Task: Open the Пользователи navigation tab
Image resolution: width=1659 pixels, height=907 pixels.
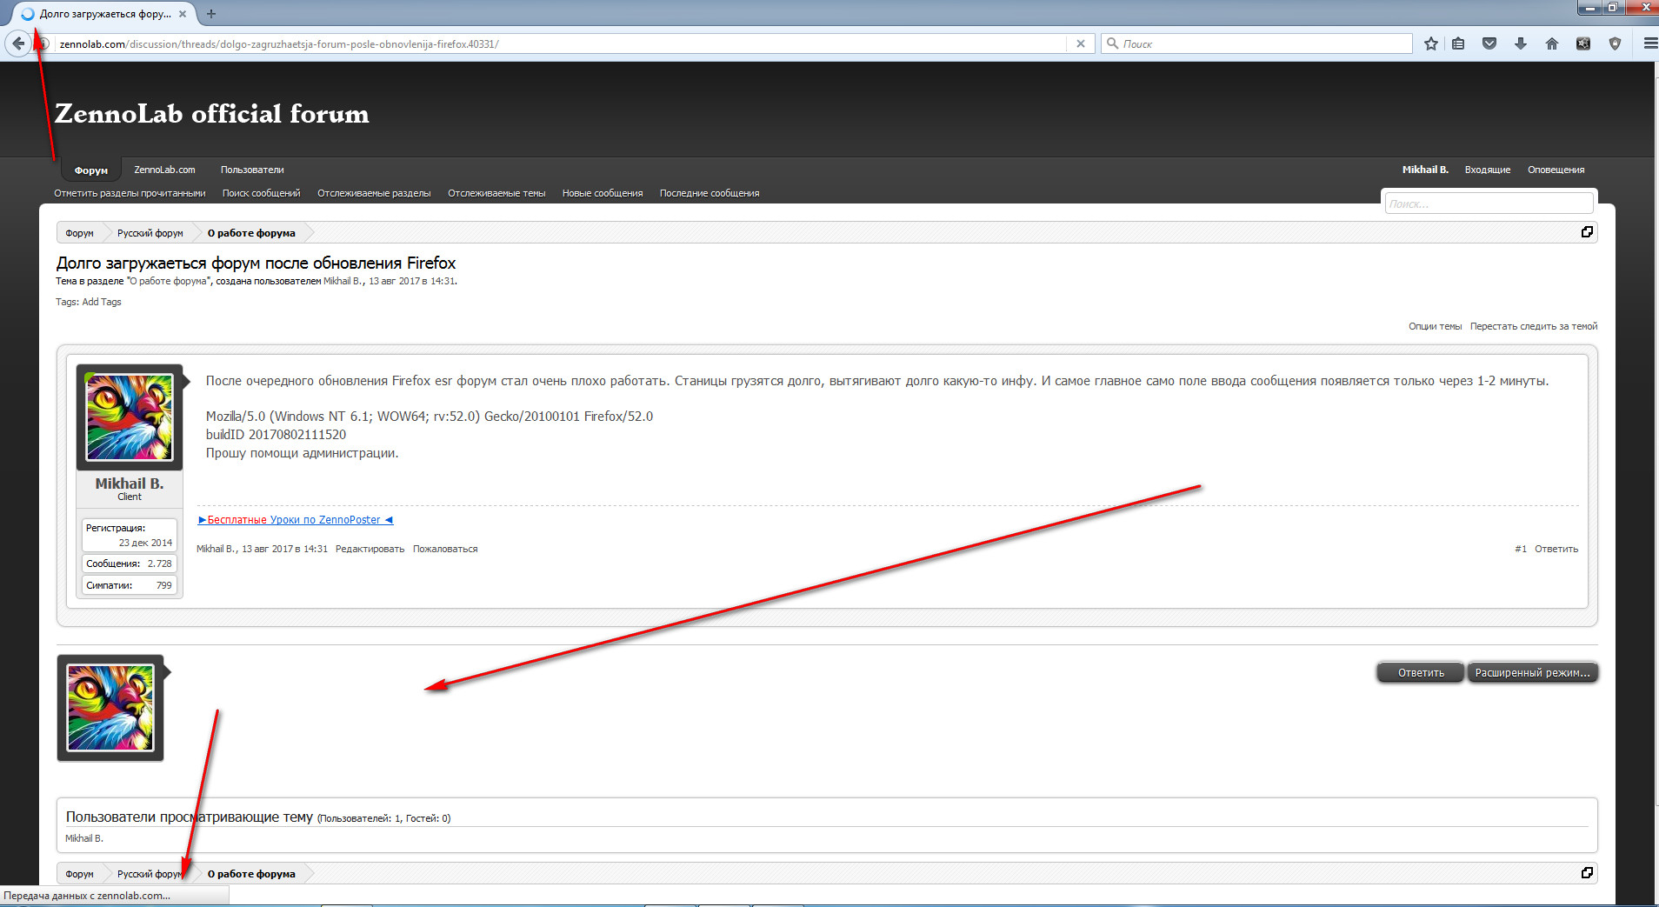Action: tap(252, 170)
